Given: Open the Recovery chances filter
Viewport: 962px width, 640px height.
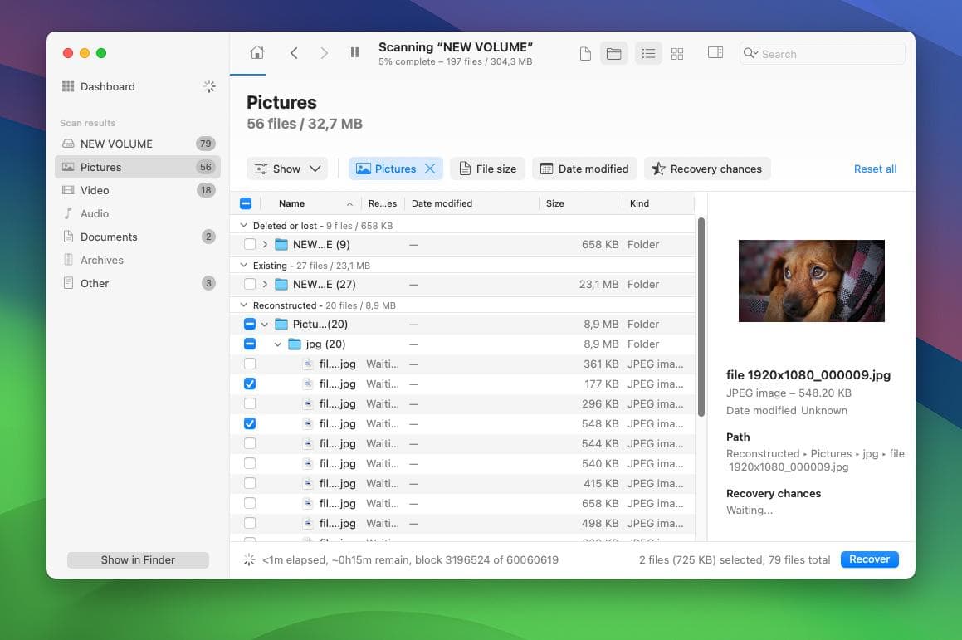Looking at the screenshot, I should [x=707, y=169].
